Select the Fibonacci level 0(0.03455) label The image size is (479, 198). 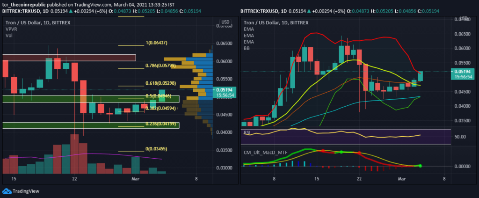tap(156, 149)
